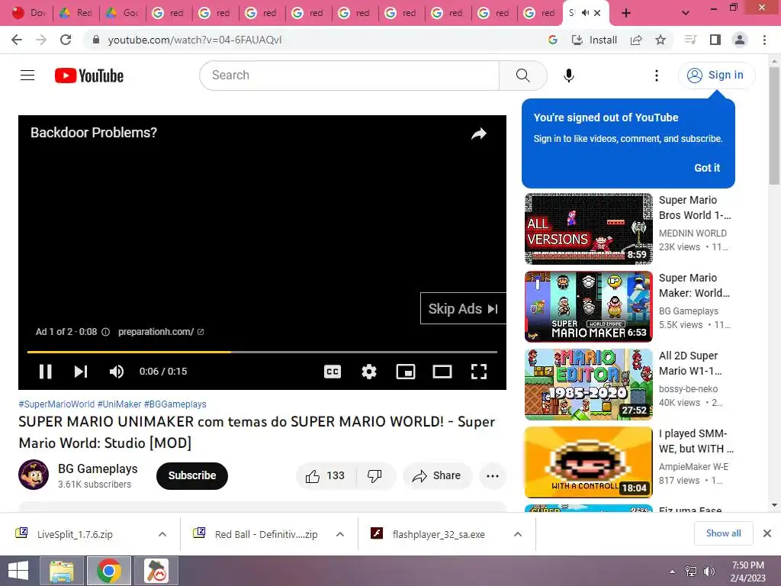Open File Explorer from taskbar
Viewport: 781px width, 586px height.
[61, 571]
